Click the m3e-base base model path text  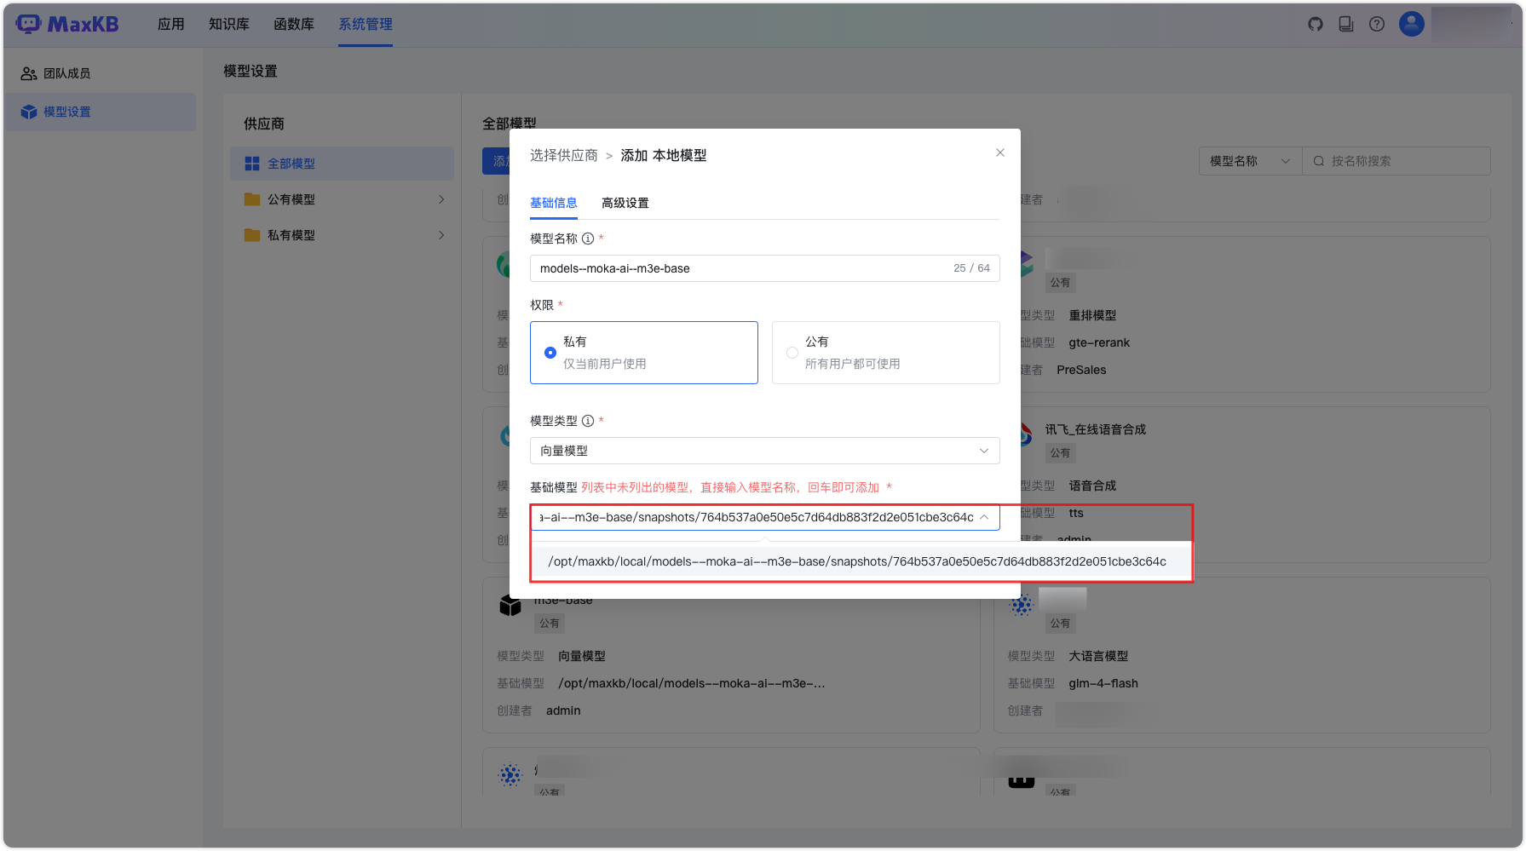click(692, 683)
